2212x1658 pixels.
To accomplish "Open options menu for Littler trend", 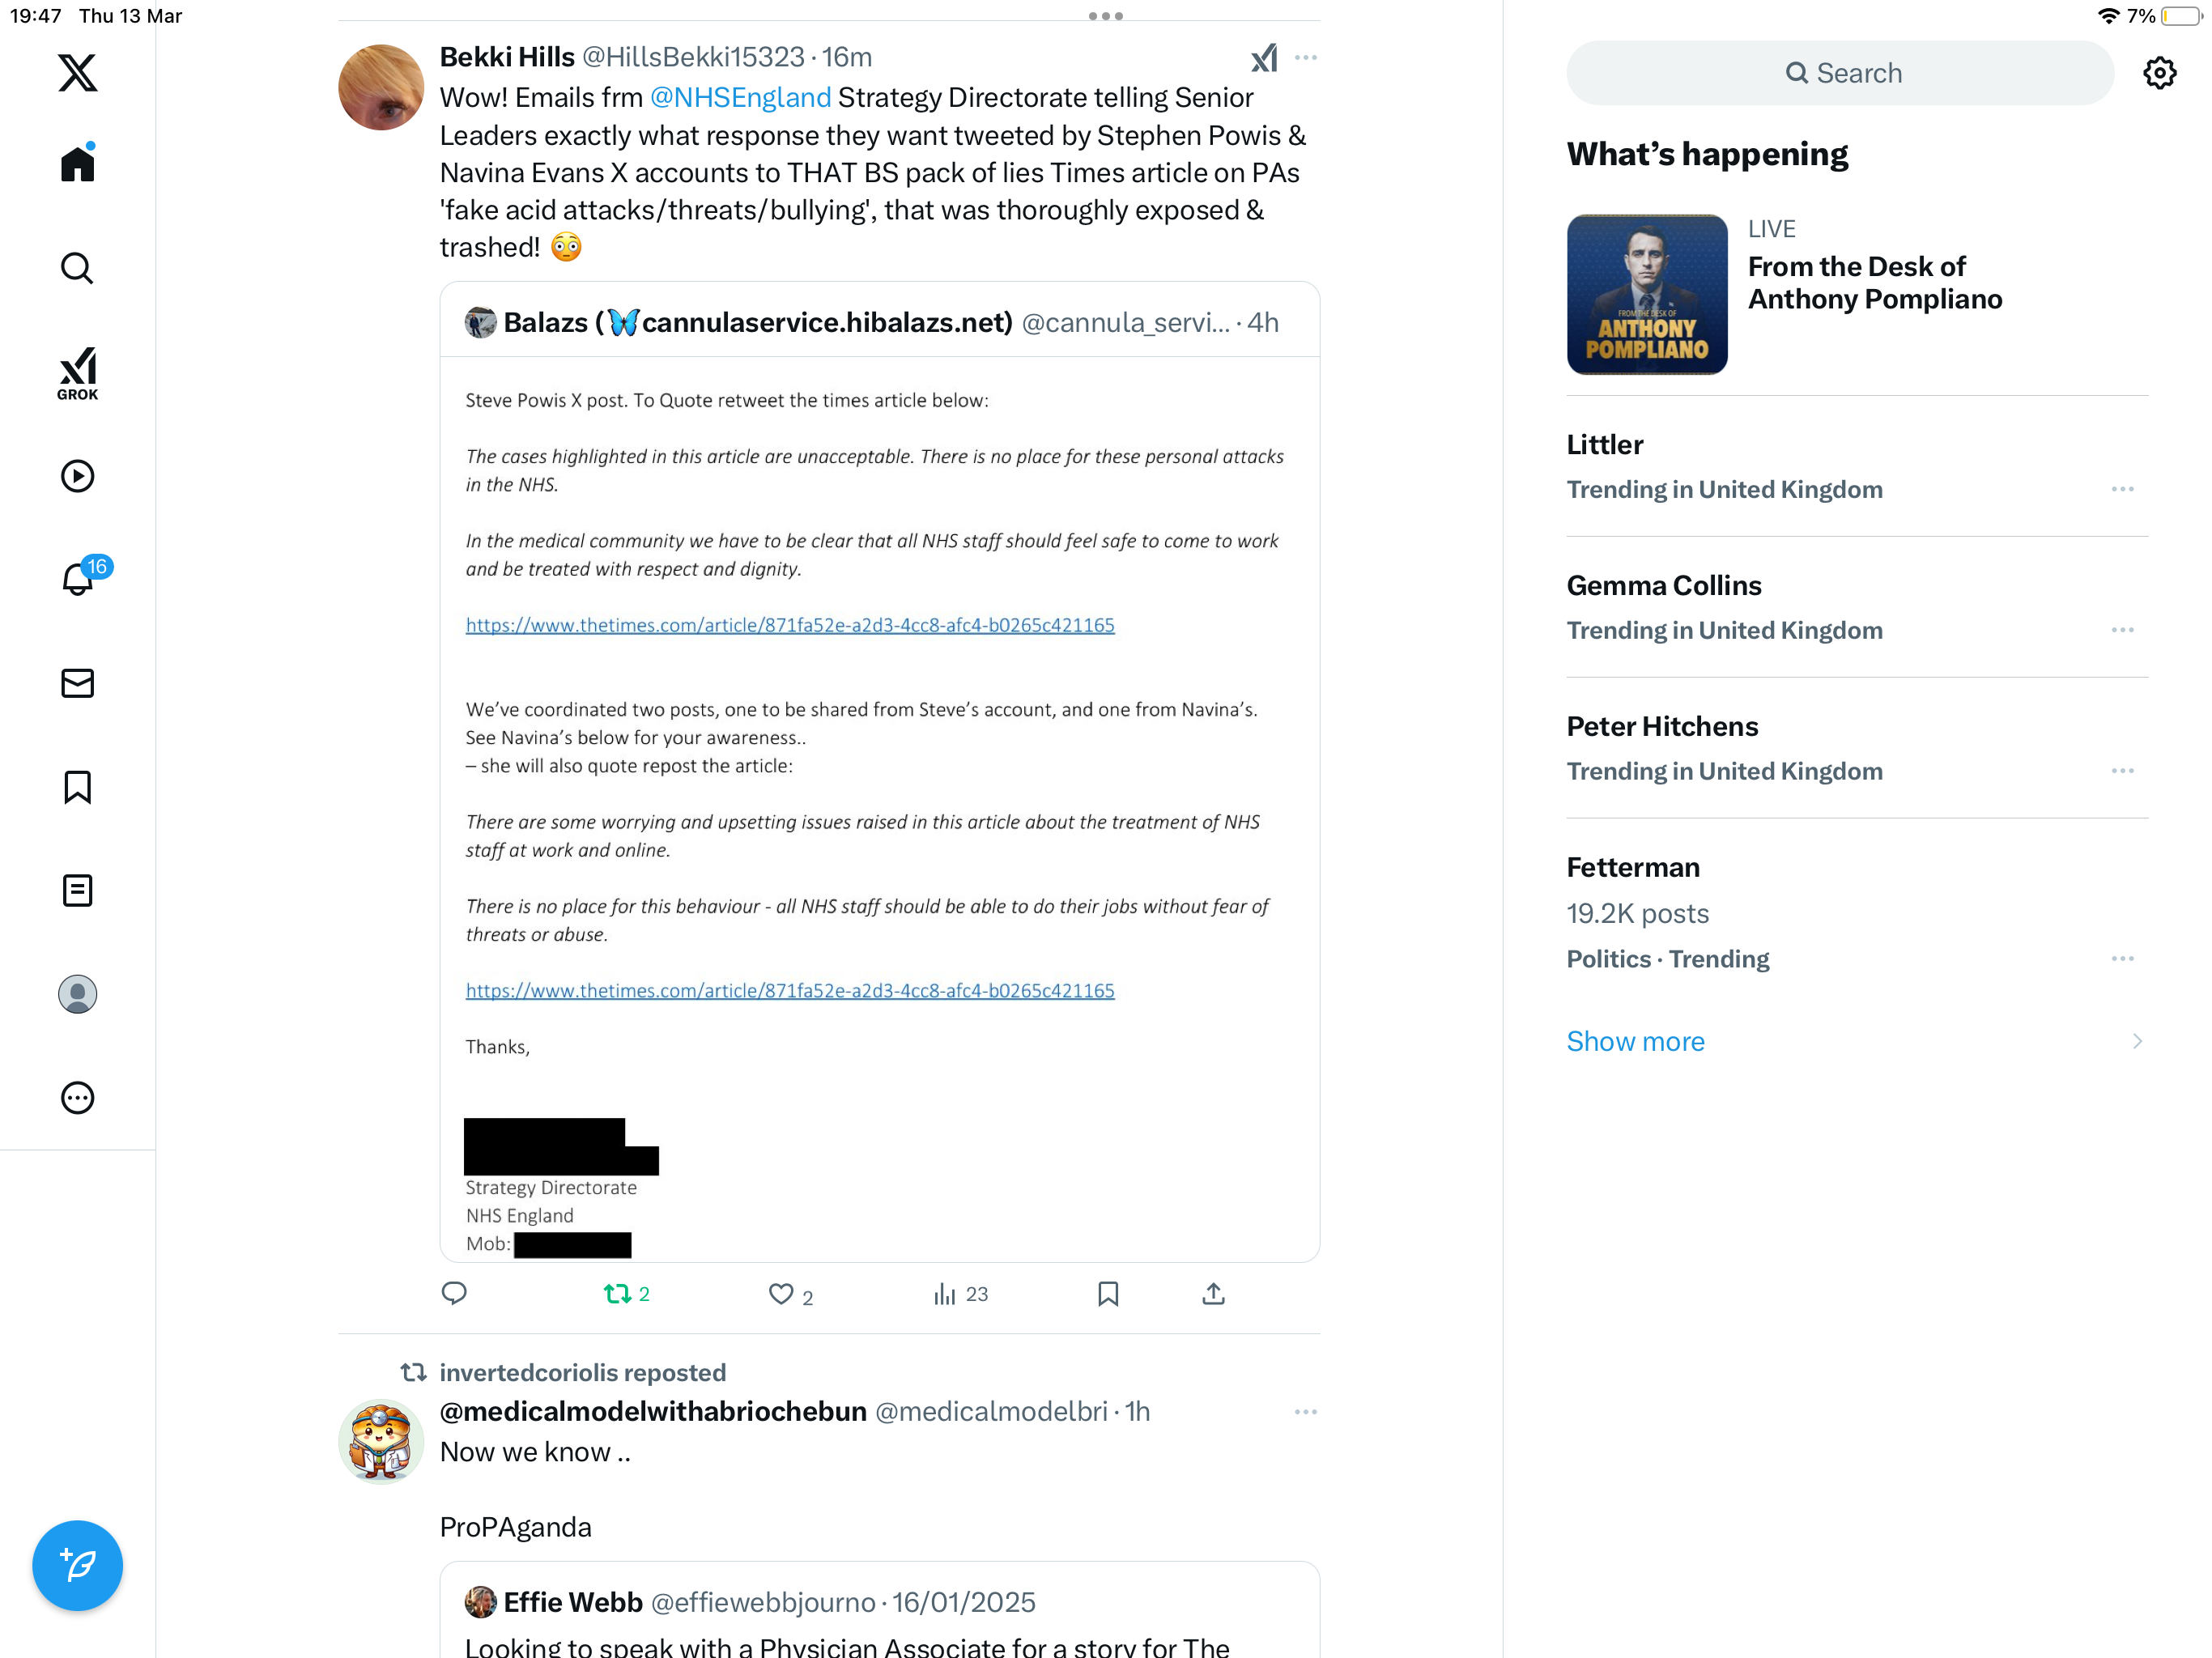I will [x=2122, y=489].
